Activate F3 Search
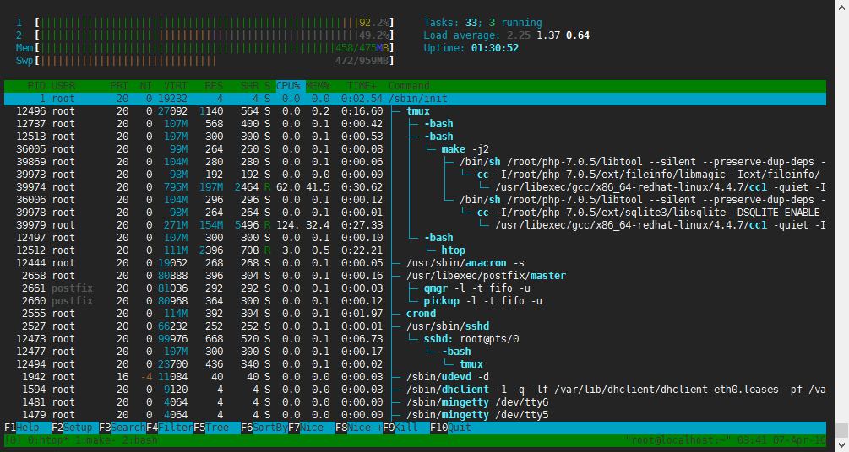Viewport: 849px width, 452px height. pyautogui.click(x=122, y=428)
